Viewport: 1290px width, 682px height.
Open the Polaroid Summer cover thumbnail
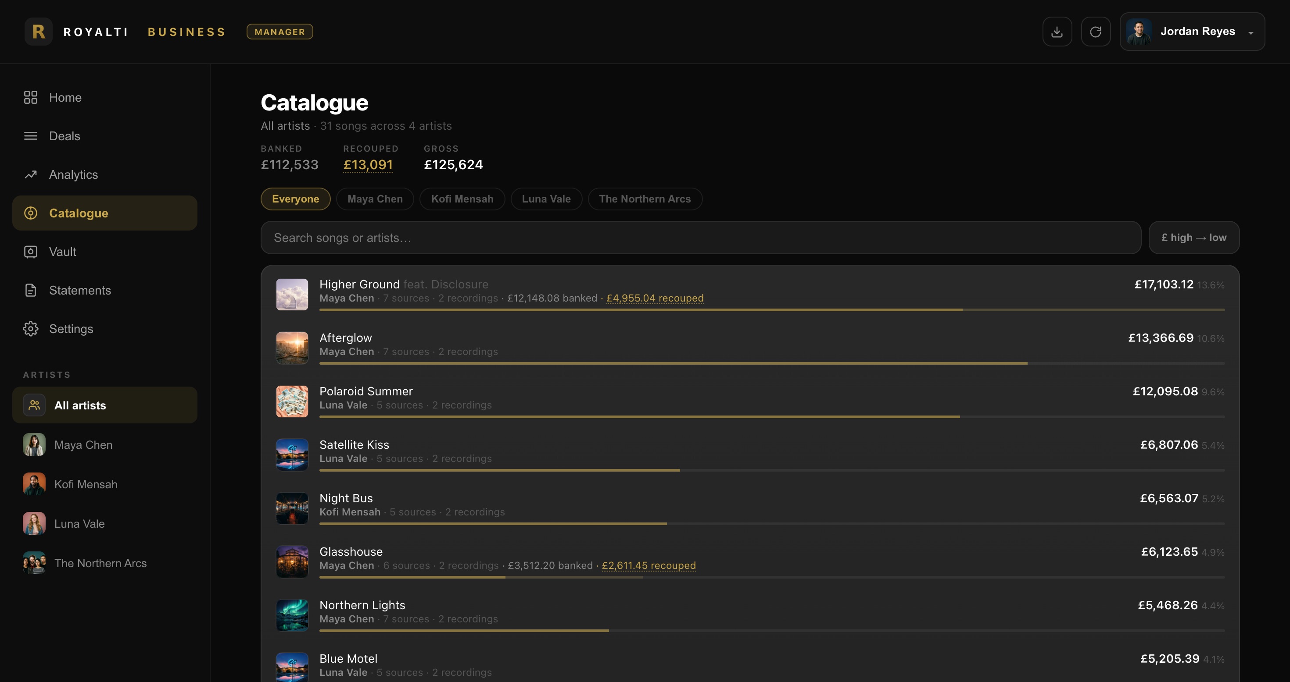292,401
